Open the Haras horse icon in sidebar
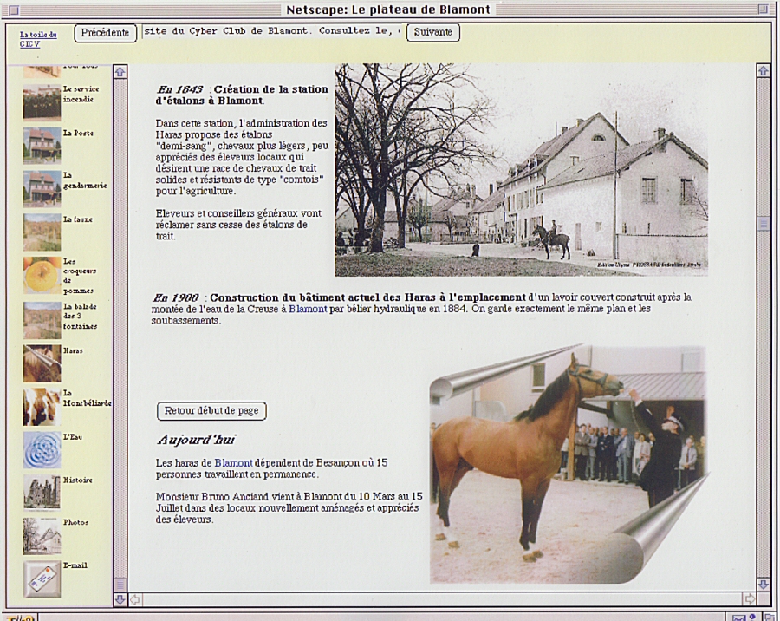Screen dimensions: 780x621 (x=42, y=363)
